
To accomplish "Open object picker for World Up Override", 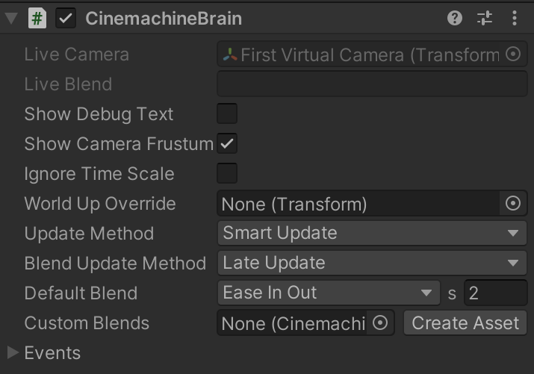I will 513,204.
